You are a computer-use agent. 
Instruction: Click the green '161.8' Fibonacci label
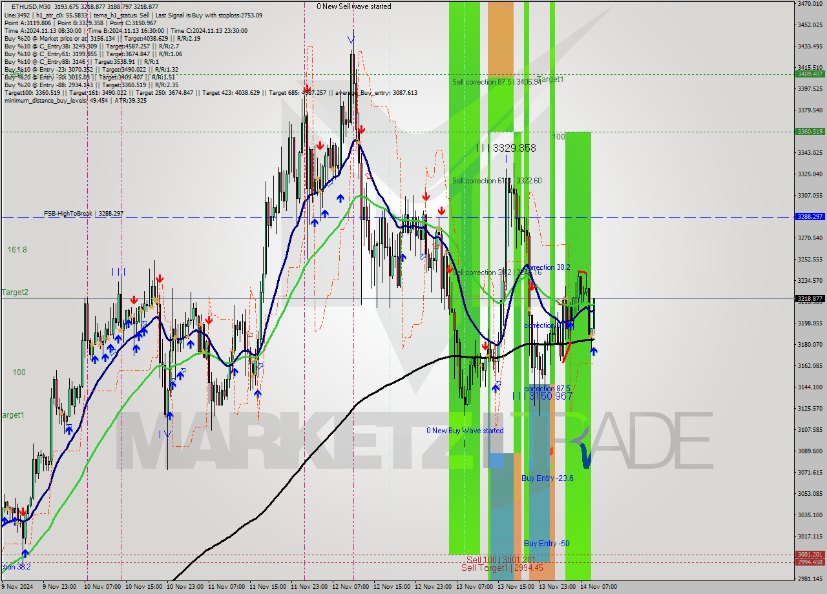(17, 249)
